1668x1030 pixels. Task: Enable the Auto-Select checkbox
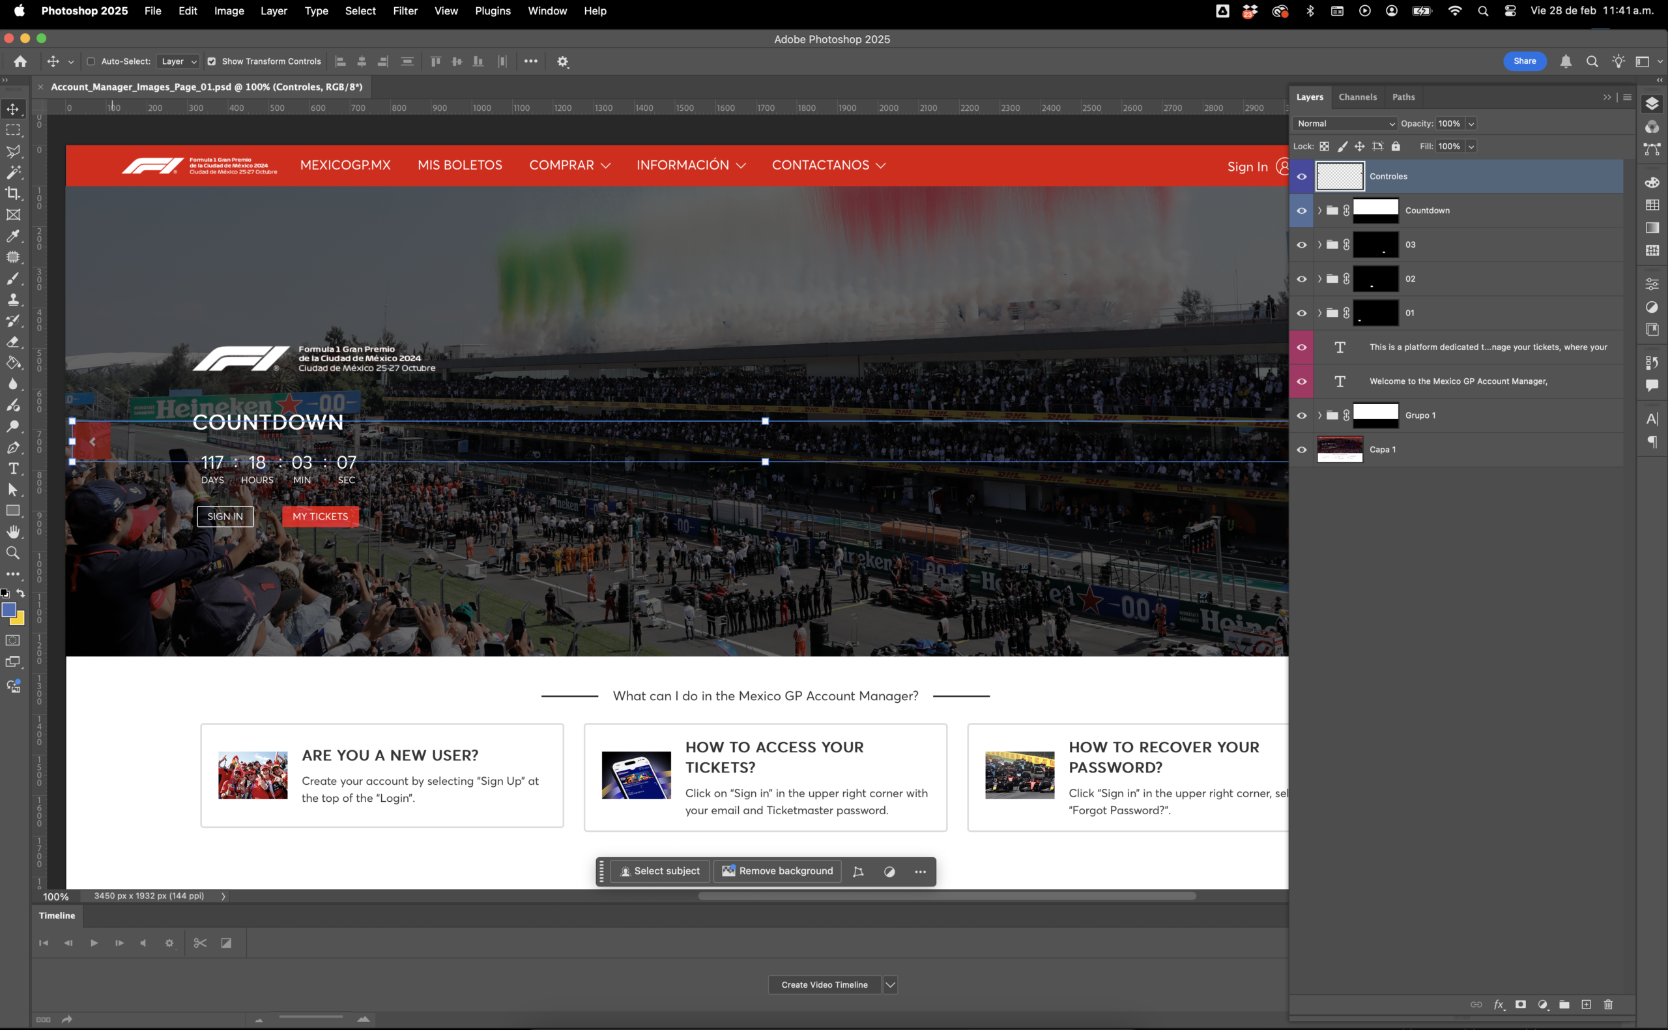pos(91,61)
